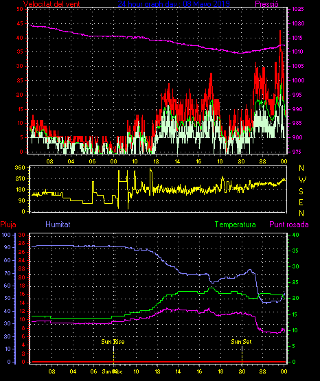Click the compass letter W
320x381 pixels.
click(x=302, y=180)
